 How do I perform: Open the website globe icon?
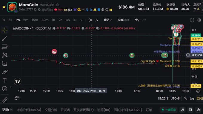pyautogui.click(x=103, y=10)
